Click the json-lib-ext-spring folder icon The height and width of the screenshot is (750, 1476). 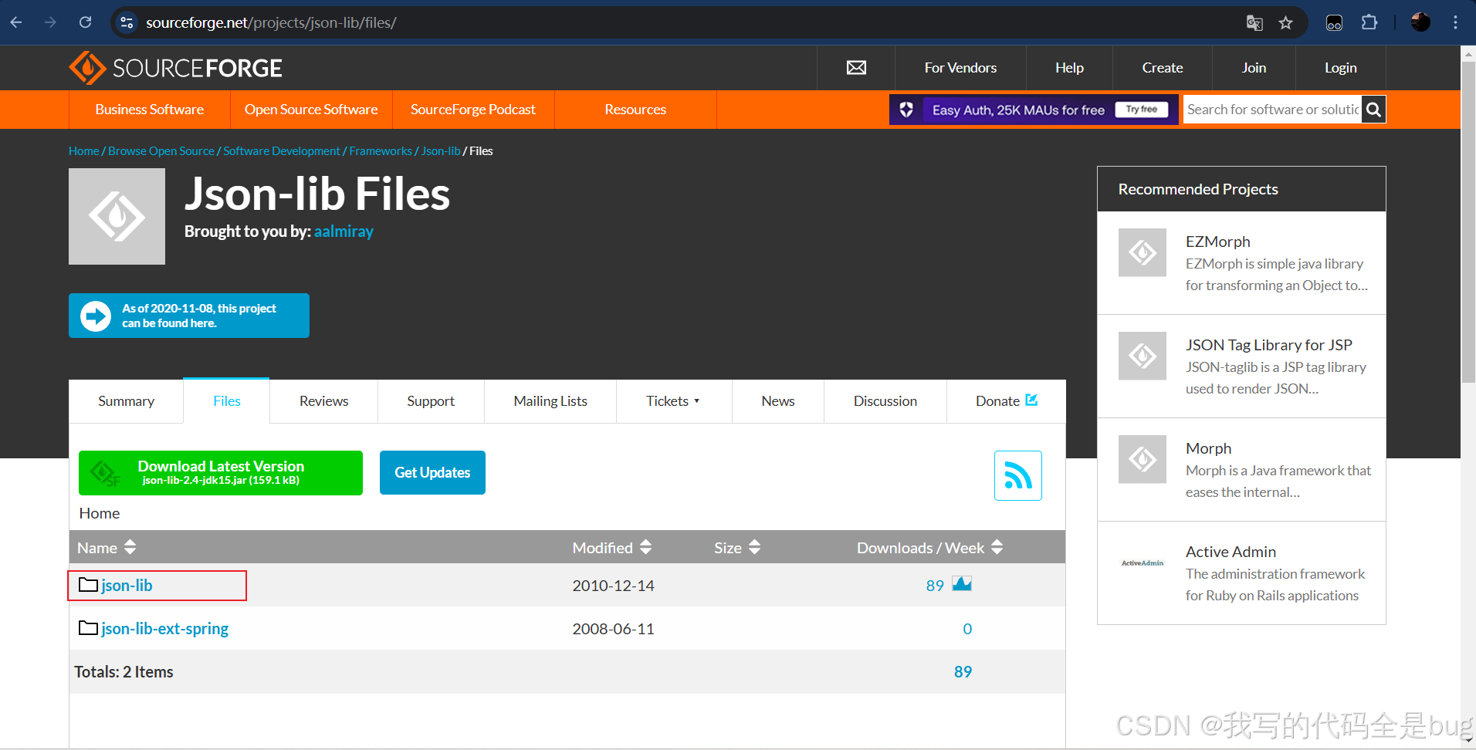89,628
